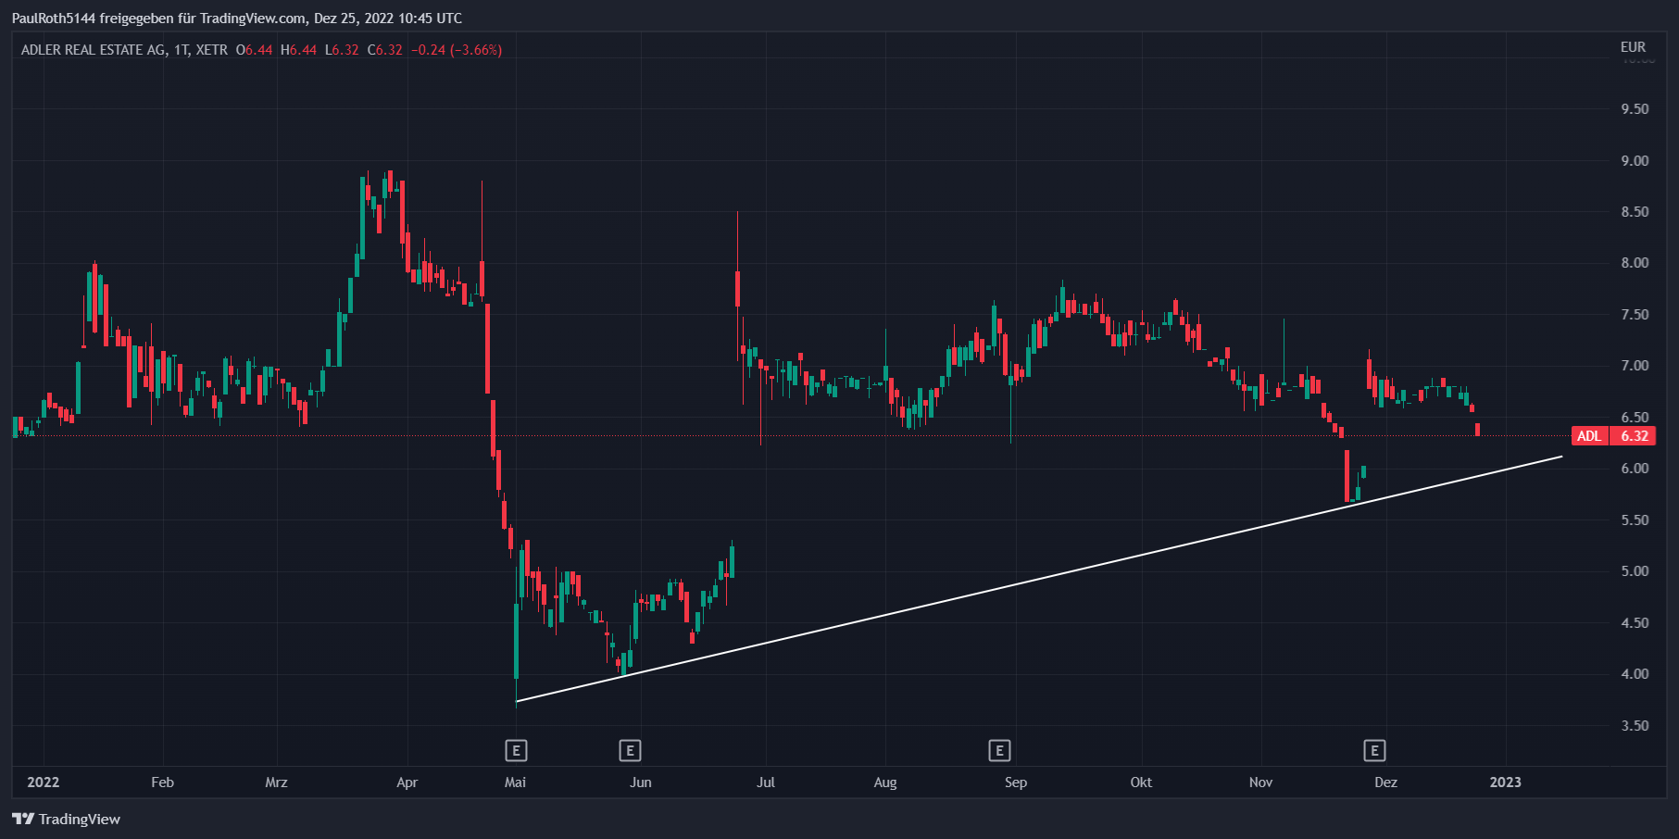Image resolution: width=1679 pixels, height=839 pixels.
Task: Click the 9.00 price axis label
Action: coord(1635,161)
